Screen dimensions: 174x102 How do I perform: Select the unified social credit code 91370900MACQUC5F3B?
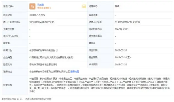pos(42,22)
